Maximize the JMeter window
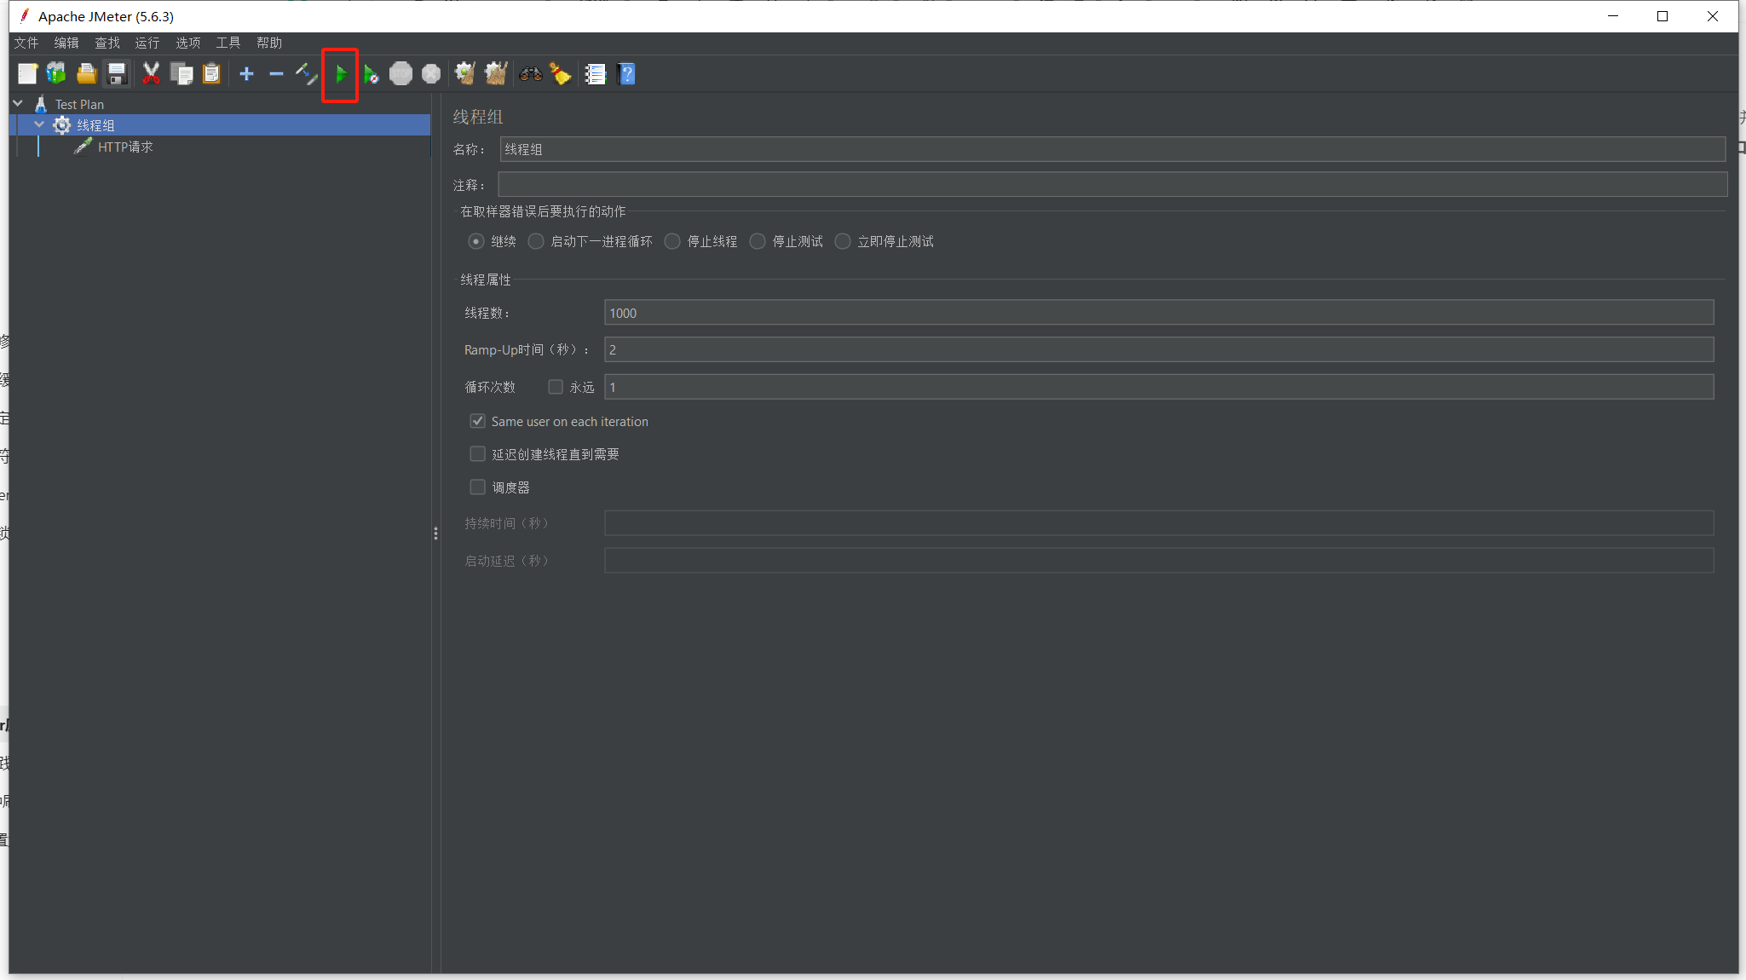 click(1662, 16)
